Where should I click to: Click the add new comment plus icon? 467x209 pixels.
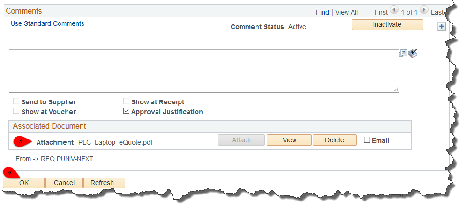pyautogui.click(x=441, y=27)
